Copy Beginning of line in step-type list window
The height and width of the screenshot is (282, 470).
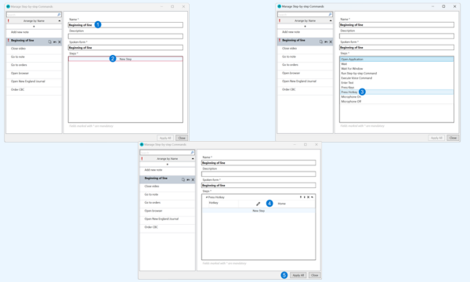321,42
